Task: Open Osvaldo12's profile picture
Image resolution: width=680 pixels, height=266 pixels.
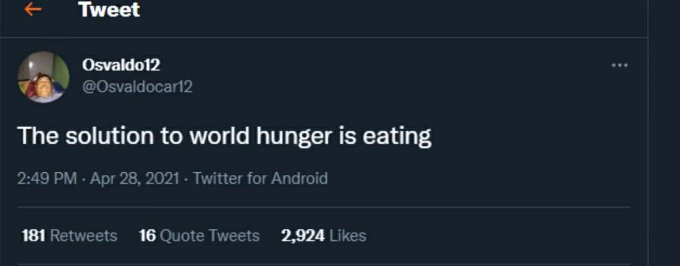Action: point(44,77)
